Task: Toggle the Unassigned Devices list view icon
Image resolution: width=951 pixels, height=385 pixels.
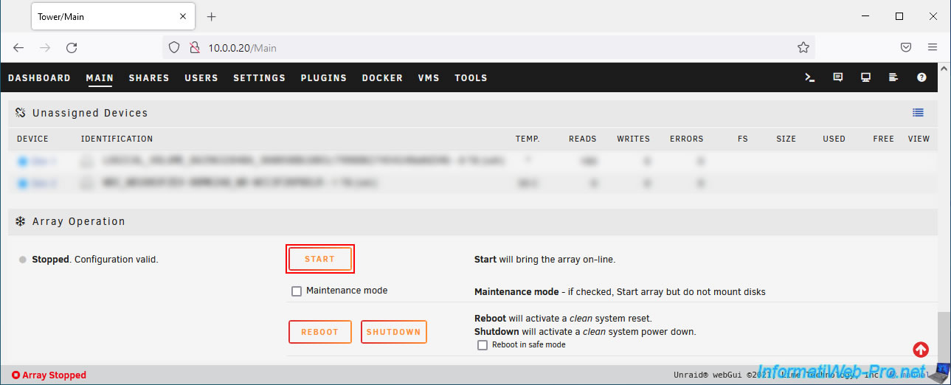Action: (x=918, y=113)
